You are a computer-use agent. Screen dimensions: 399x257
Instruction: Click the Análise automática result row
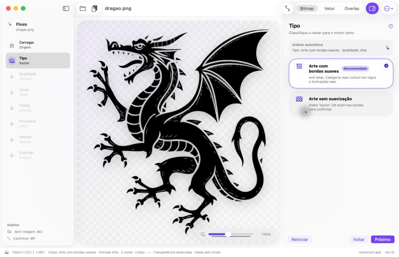coord(341,47)
